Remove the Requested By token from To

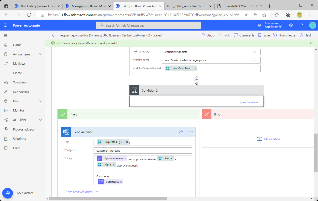pyautogui.click(x=127, y=142)
